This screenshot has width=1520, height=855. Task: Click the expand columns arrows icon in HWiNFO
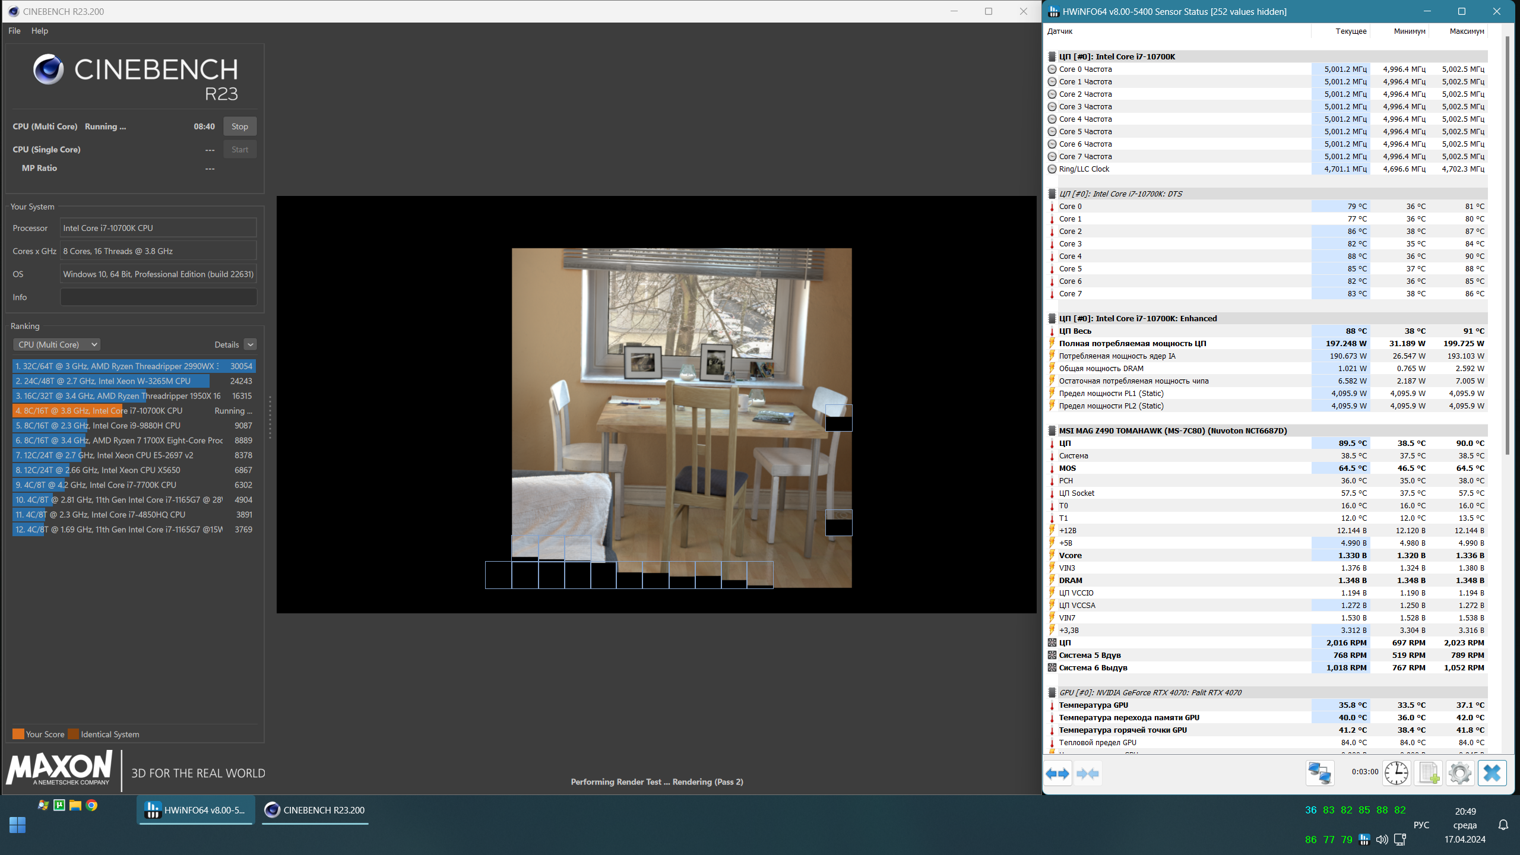pos(1057,774)
